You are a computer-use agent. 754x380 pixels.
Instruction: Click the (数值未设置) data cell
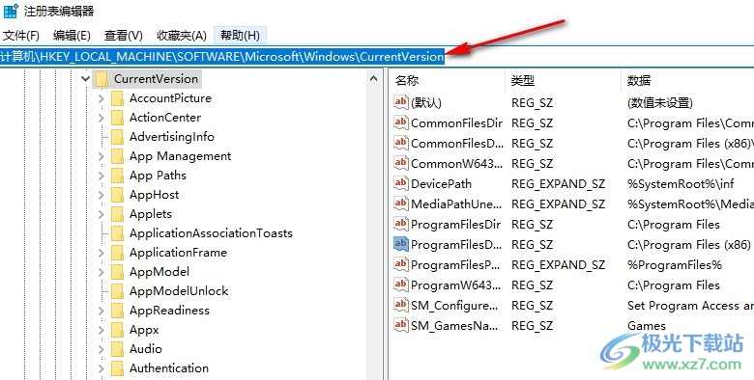point(660,102)
